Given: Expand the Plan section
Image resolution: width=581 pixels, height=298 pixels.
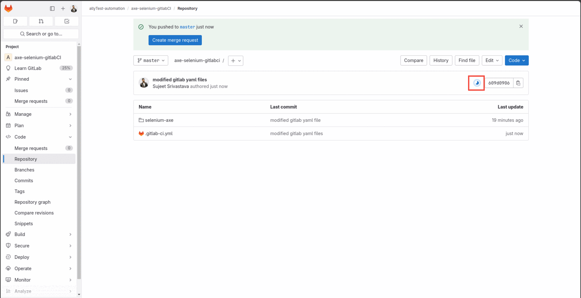Looking at the screenshot, I should 70,126.
